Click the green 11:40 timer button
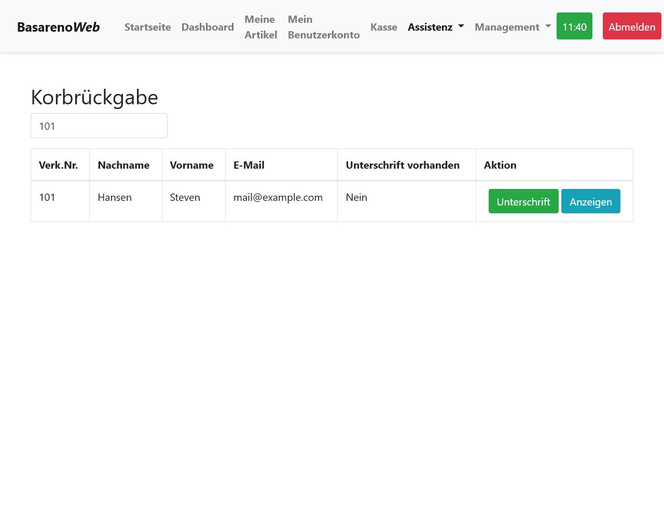 (x=574, y=26)
